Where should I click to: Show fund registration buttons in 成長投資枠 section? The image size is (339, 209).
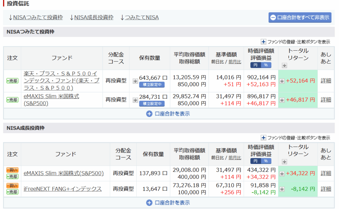pyautogui.click(x=295, y=138)
